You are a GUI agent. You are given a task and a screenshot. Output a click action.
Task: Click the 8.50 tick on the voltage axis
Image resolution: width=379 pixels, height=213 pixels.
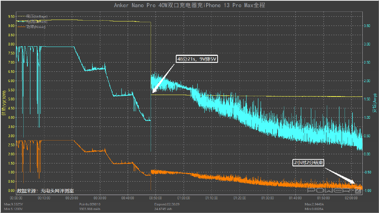[x=11, y=35]
